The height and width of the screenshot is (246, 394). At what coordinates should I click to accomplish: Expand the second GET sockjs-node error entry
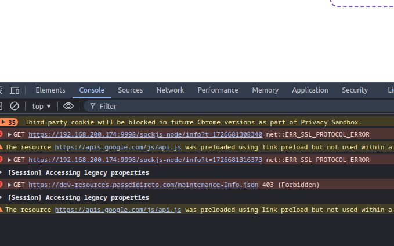click(10, 160)
